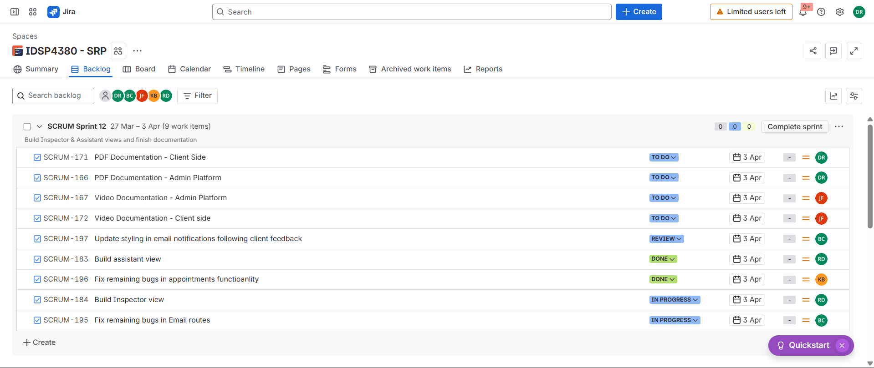874x368 pixels.
Task: Open the help question mark icon
Action: 821,12
